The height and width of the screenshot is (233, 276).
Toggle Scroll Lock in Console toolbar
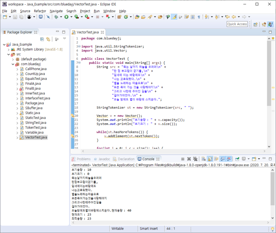point(210,159)
